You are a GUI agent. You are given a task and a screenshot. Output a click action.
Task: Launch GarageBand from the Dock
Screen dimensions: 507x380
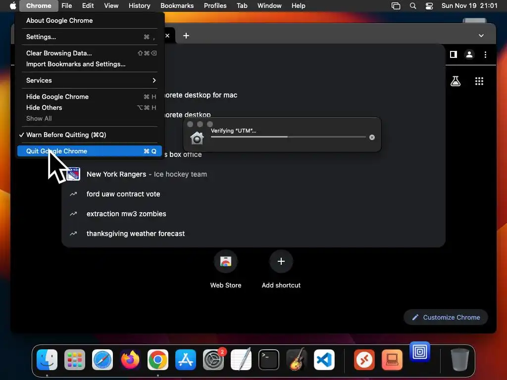coord(297,360)
